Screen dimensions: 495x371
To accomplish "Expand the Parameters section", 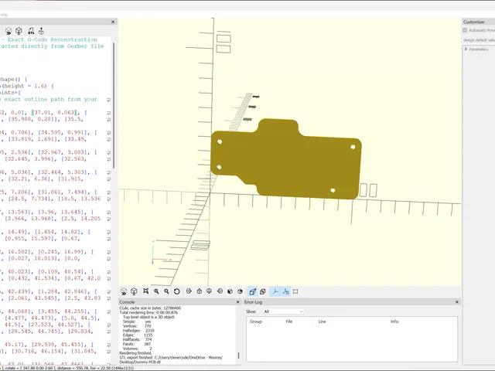I will click(466, 49).
